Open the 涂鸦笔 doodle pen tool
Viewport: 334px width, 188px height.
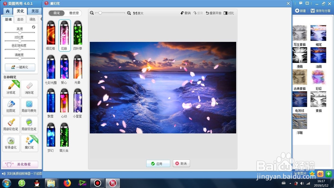click(x=11, y=88)
